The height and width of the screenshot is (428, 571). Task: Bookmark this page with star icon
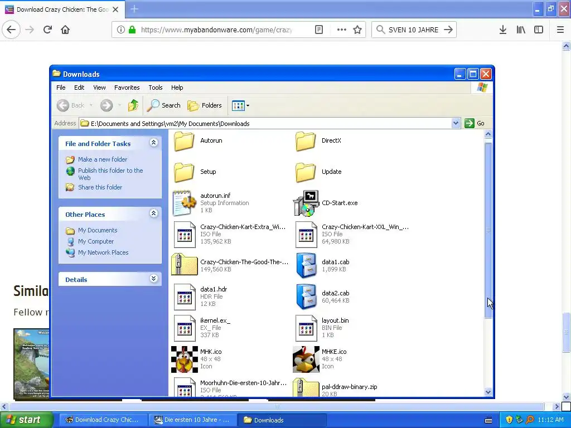point(357,30)
